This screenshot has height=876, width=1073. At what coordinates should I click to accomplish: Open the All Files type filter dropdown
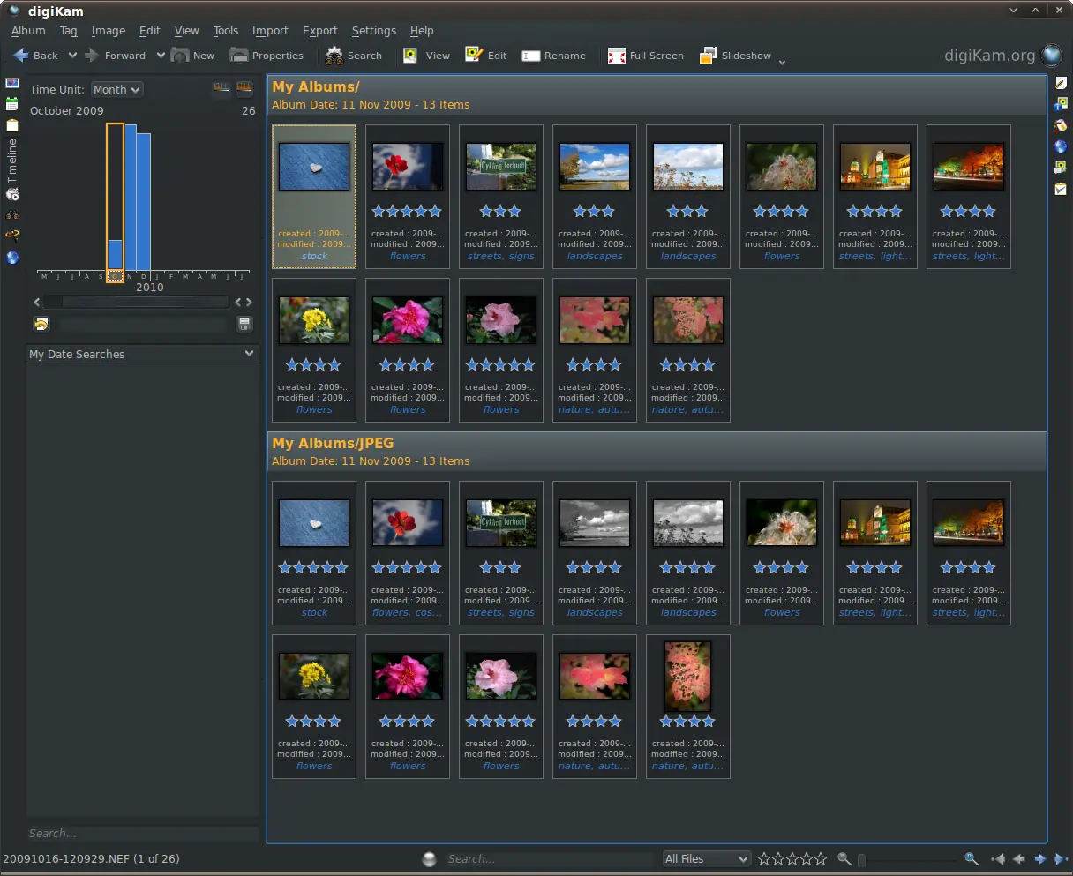point(707,858)
